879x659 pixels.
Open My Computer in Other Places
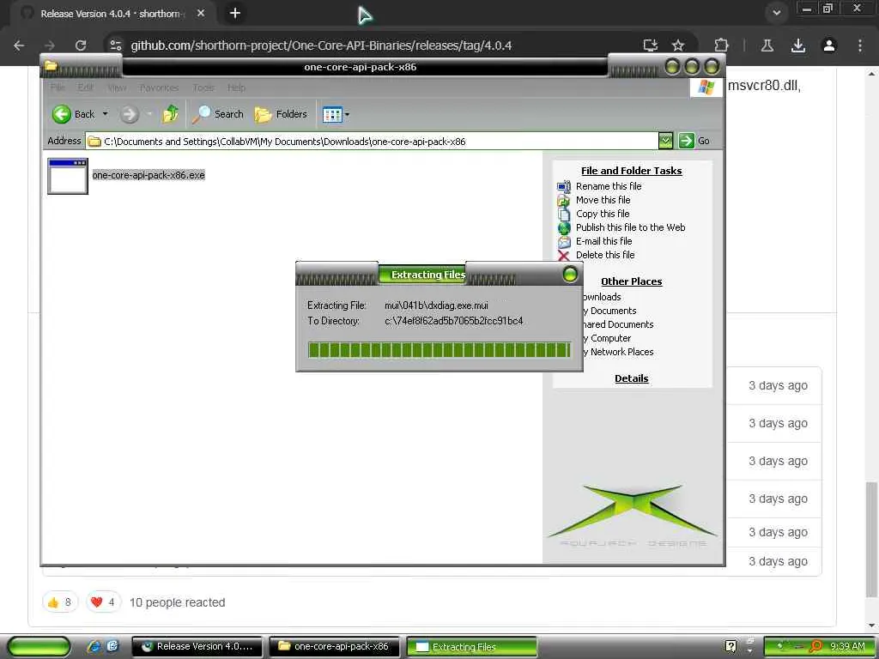coord(607,338)
